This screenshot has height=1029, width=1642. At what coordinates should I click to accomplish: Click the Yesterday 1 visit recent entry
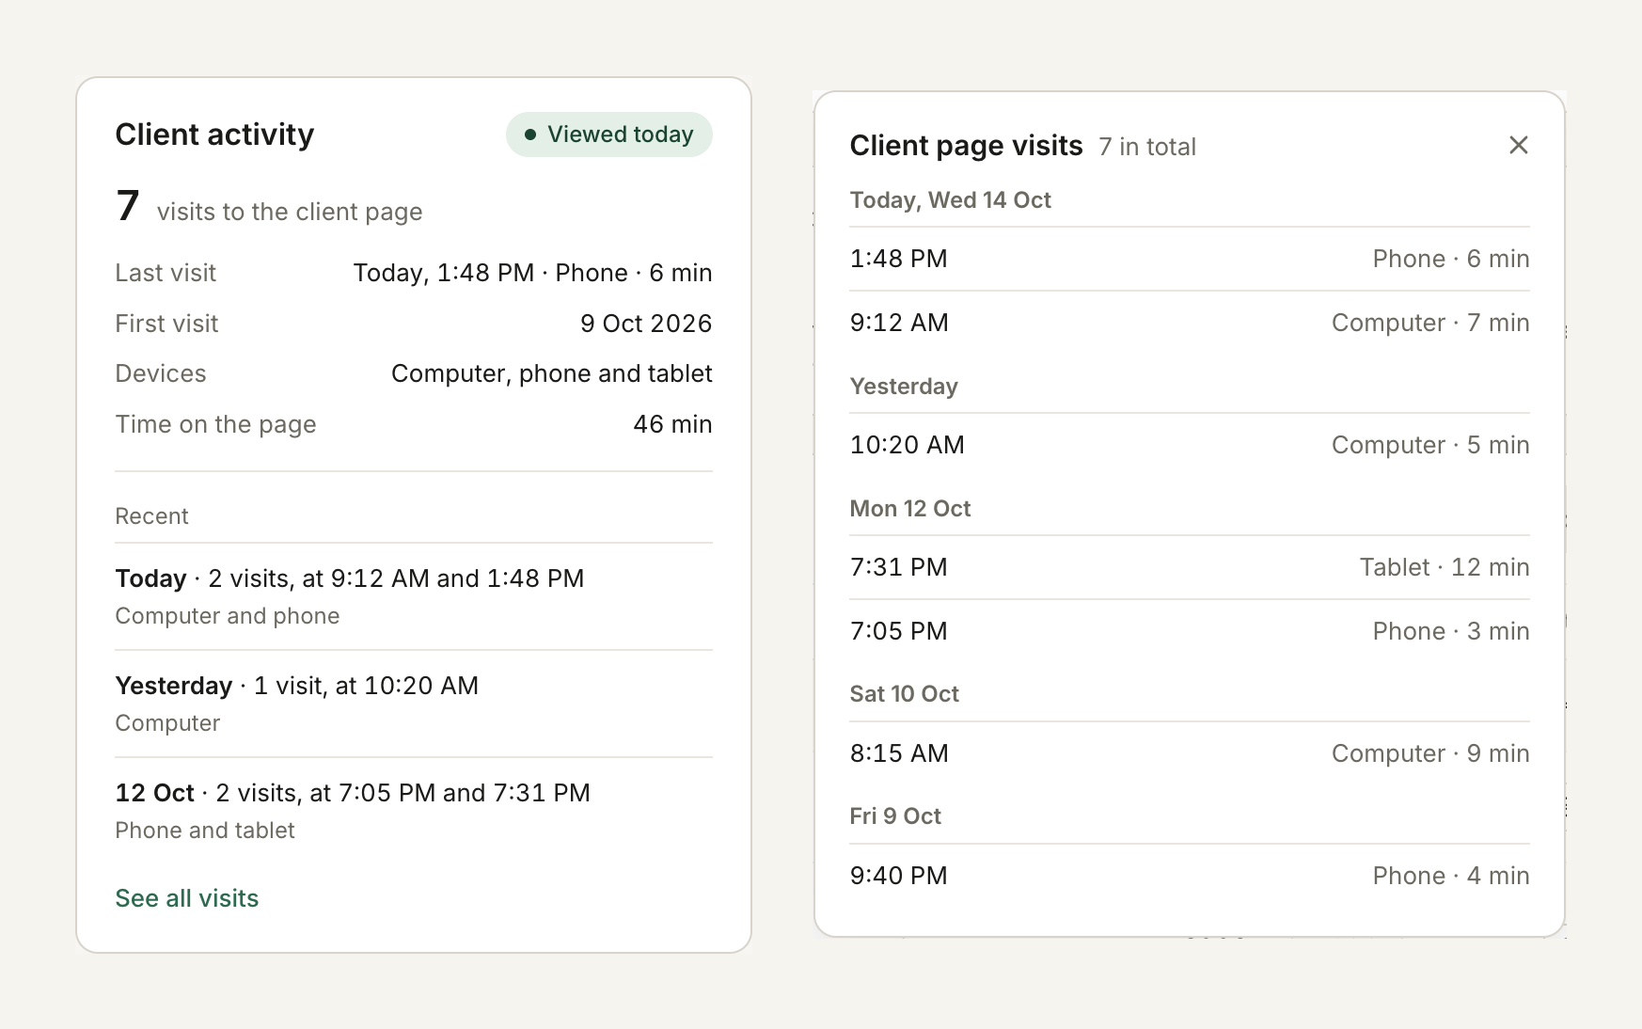tap(414, 704)
